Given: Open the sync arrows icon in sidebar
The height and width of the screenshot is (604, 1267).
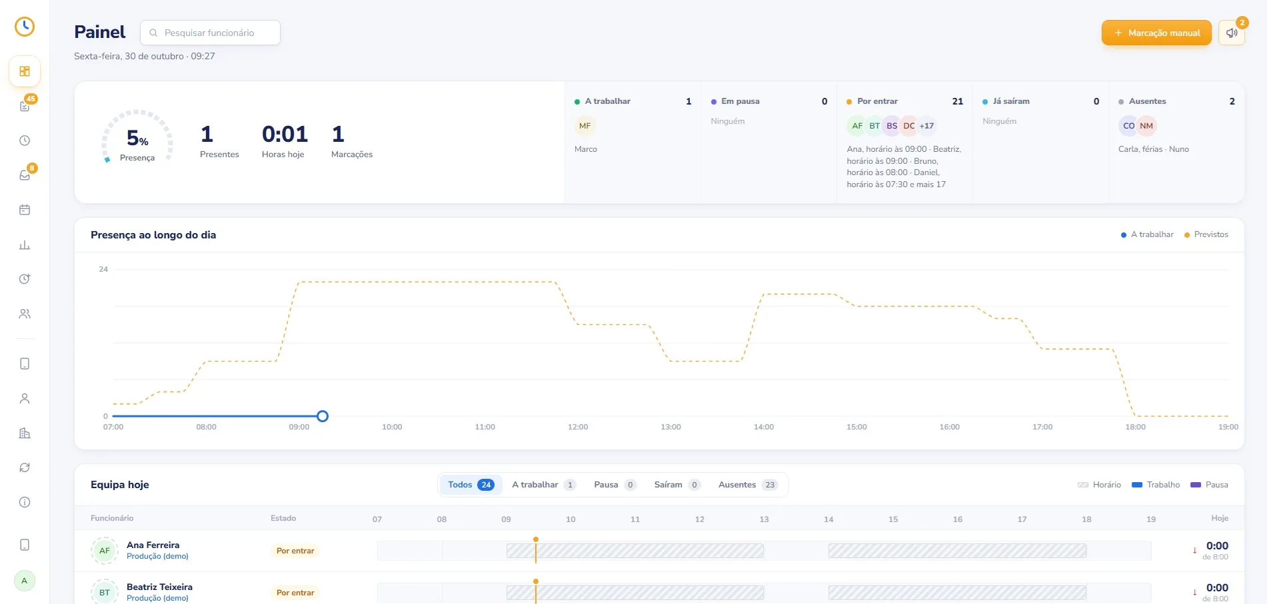Looking at the screenshot, I should 25,467.
